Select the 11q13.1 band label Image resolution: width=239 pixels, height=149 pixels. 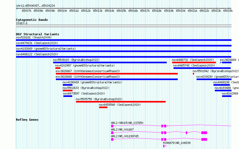click(22, 23)
